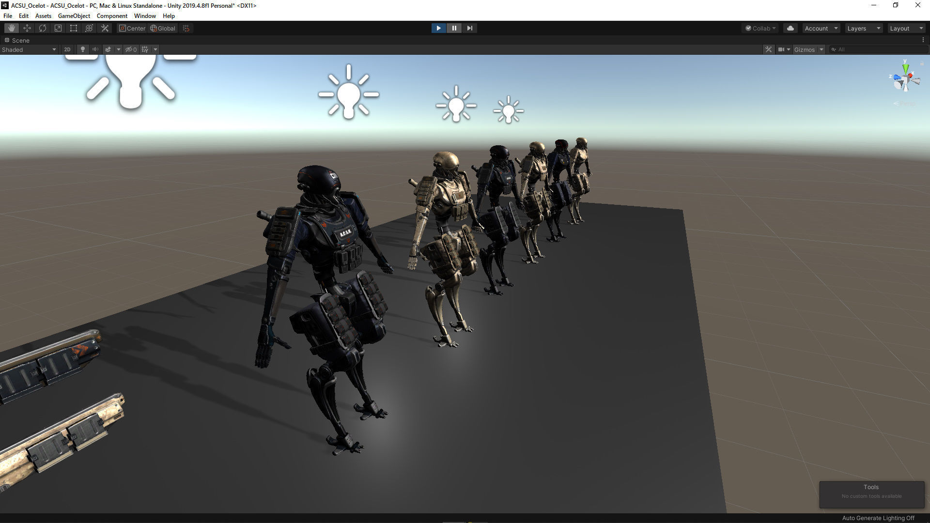Open the Shaded draw mode dropdown
This screenshot has height=523, width=930.
(29, 49)
